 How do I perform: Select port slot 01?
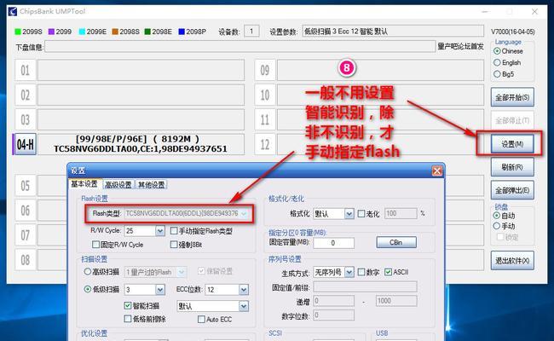click(26, 70)
